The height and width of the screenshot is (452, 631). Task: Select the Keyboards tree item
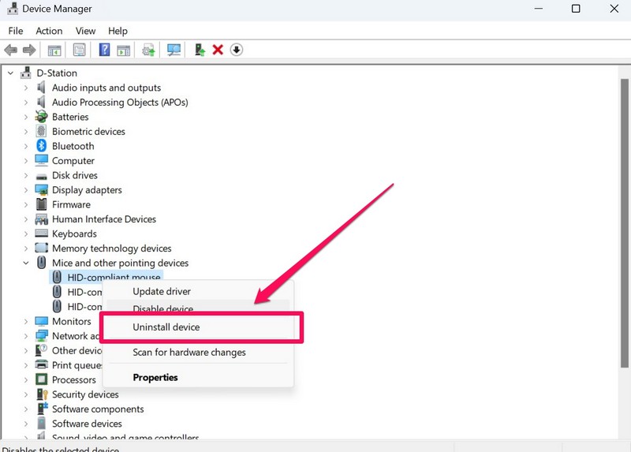coord(74,233)
